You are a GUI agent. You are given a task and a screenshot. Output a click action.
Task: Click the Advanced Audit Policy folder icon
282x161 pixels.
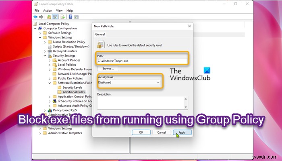54,106
